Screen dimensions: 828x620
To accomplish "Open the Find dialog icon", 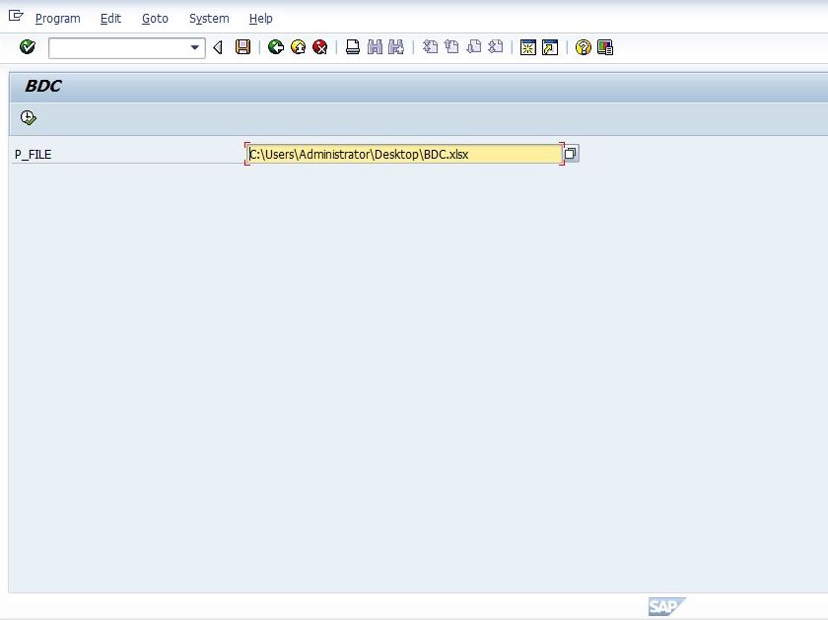I will 375,46.
